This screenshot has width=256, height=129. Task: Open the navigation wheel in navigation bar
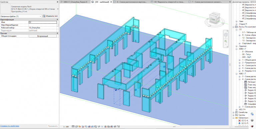pyautogui.click(x=226, y=35)
